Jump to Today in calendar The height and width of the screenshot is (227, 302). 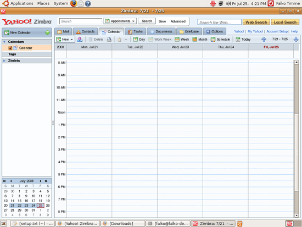[243, 40]
